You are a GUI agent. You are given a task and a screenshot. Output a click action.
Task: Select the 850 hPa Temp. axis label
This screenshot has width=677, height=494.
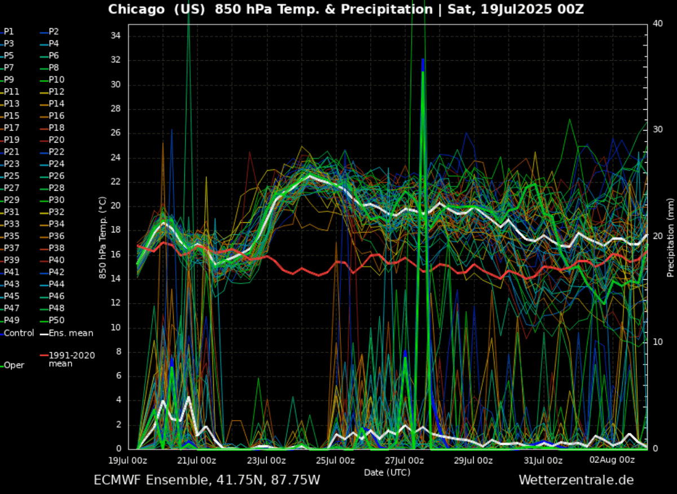pos(102,237)
